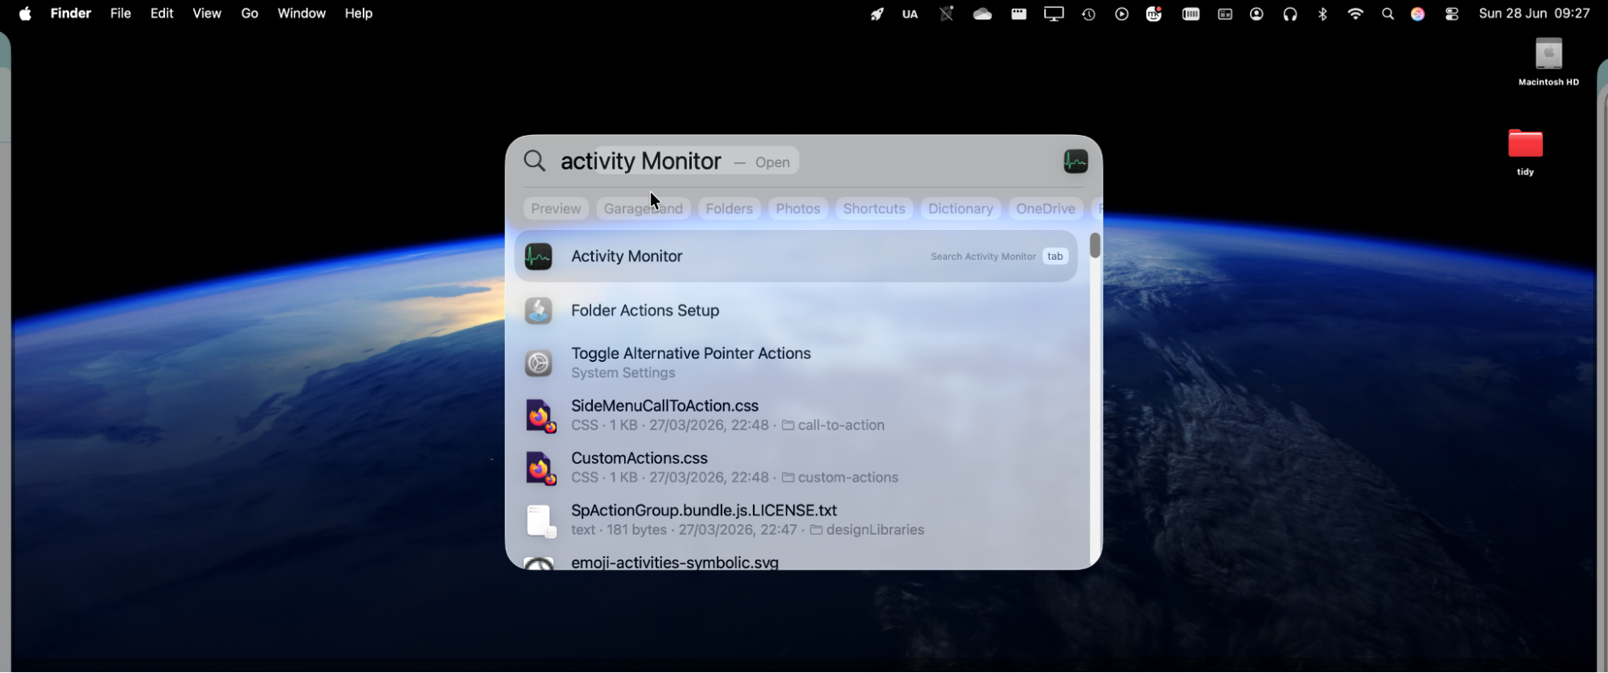The image size is (1608, 673).
Task: Click the Activity Monitor icon in results list
Action: pos(538,256)
